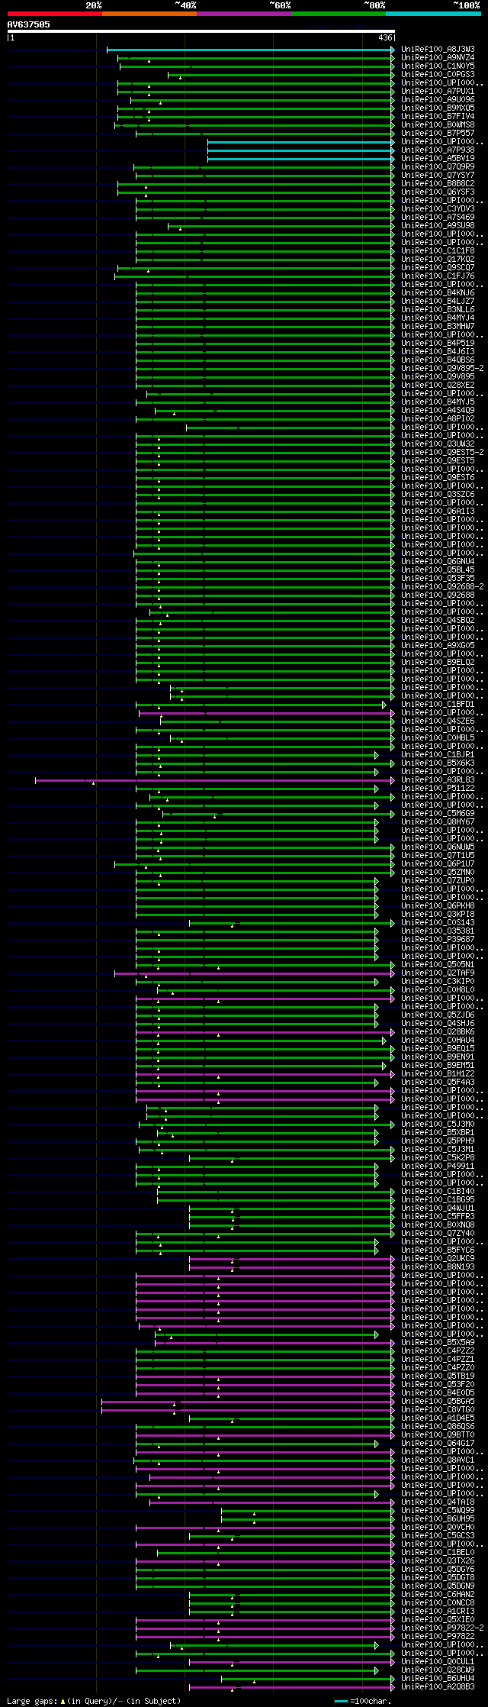Click label UniRef100_C3YDV3

(438, 209)
